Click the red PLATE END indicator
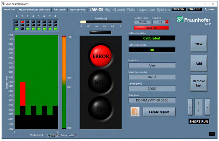 (151, 28)
